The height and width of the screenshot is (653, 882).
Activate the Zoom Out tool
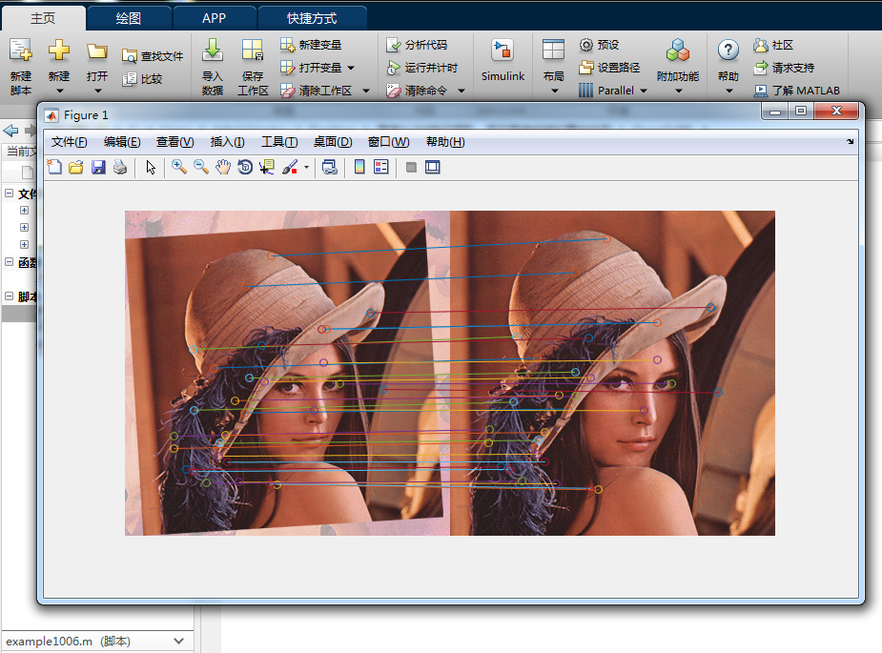click(x=201, y=167)
